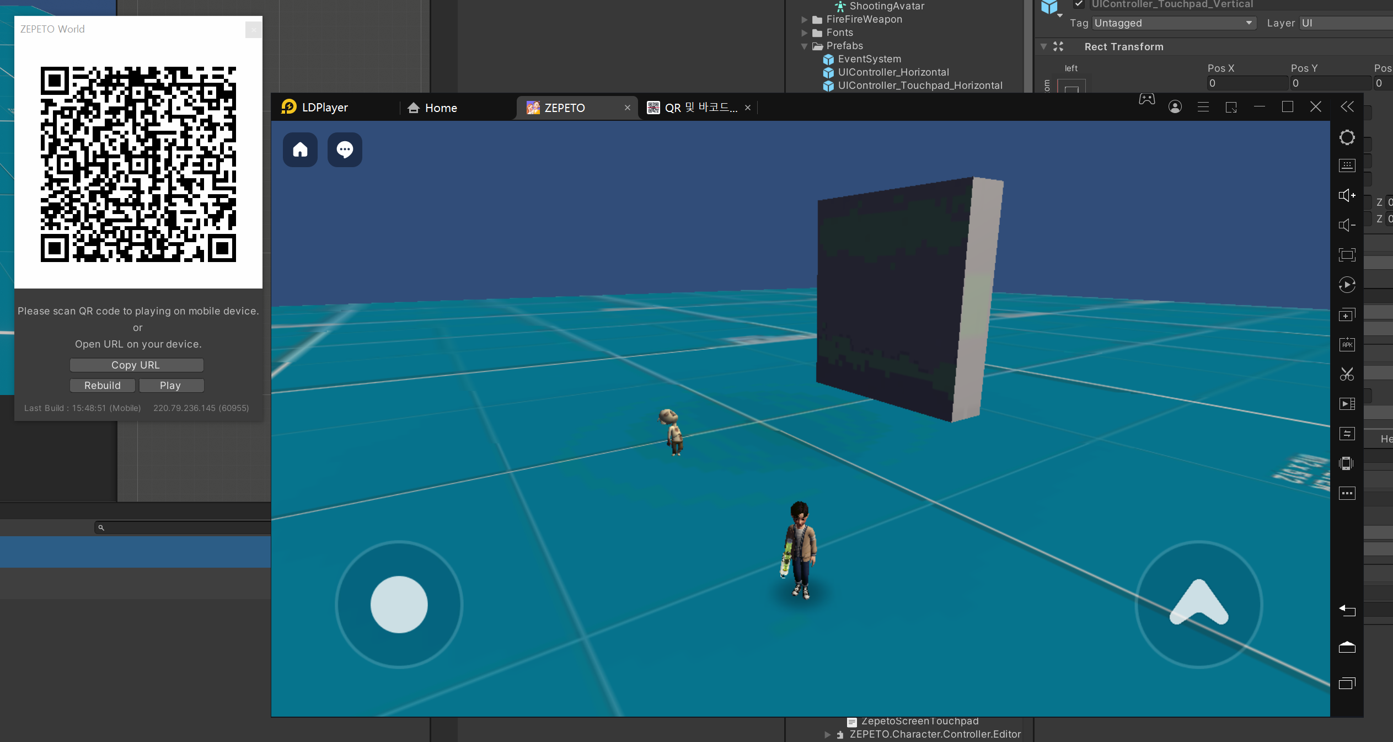The width and height of the screenshot is (1393, 742).
Task: Collapse the Prefabs folder
Action: click(804, 46)
